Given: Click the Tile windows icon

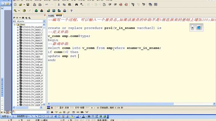Looking at the screenshot, I should tap(156, 5).
